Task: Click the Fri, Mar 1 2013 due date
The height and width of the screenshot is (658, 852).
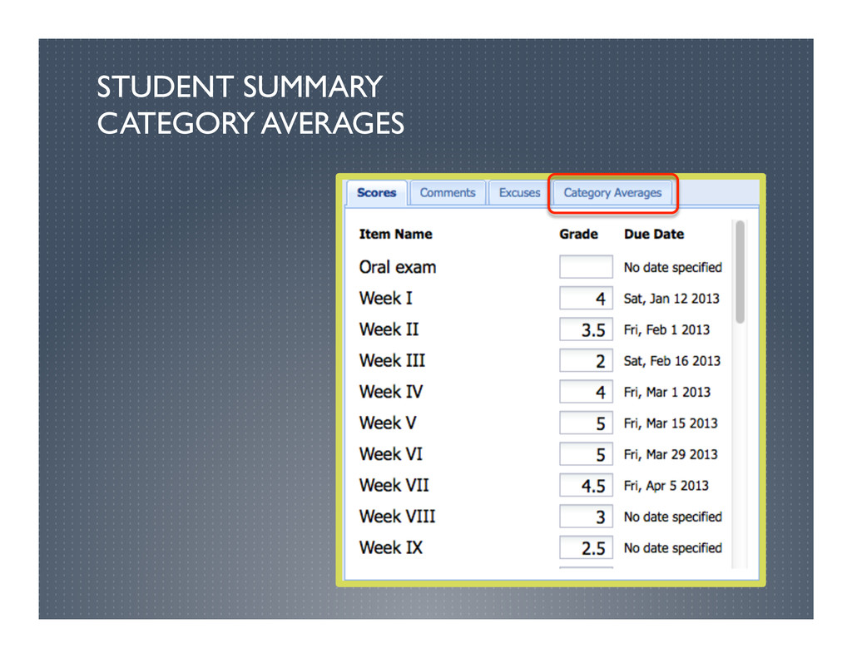Action: 667,393
